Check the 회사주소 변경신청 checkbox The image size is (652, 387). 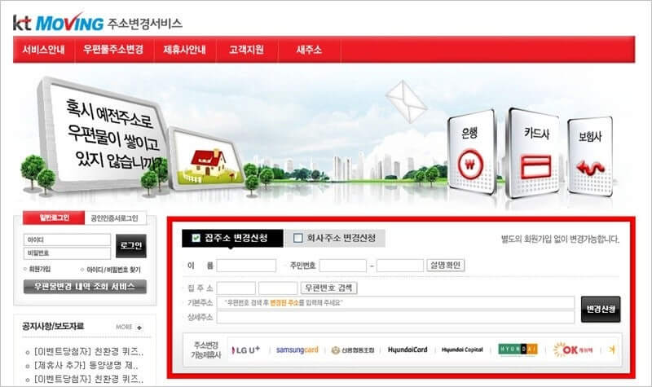pyautogui.click(x=297, y=238)
